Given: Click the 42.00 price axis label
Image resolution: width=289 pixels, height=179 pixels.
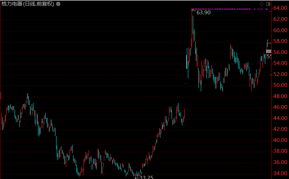Looking at the screenshot, I should pyautogui.click(x=280, y=129).
